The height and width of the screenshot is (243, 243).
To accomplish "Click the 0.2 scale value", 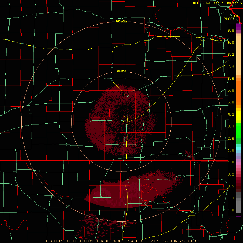I will pos(231,174).
